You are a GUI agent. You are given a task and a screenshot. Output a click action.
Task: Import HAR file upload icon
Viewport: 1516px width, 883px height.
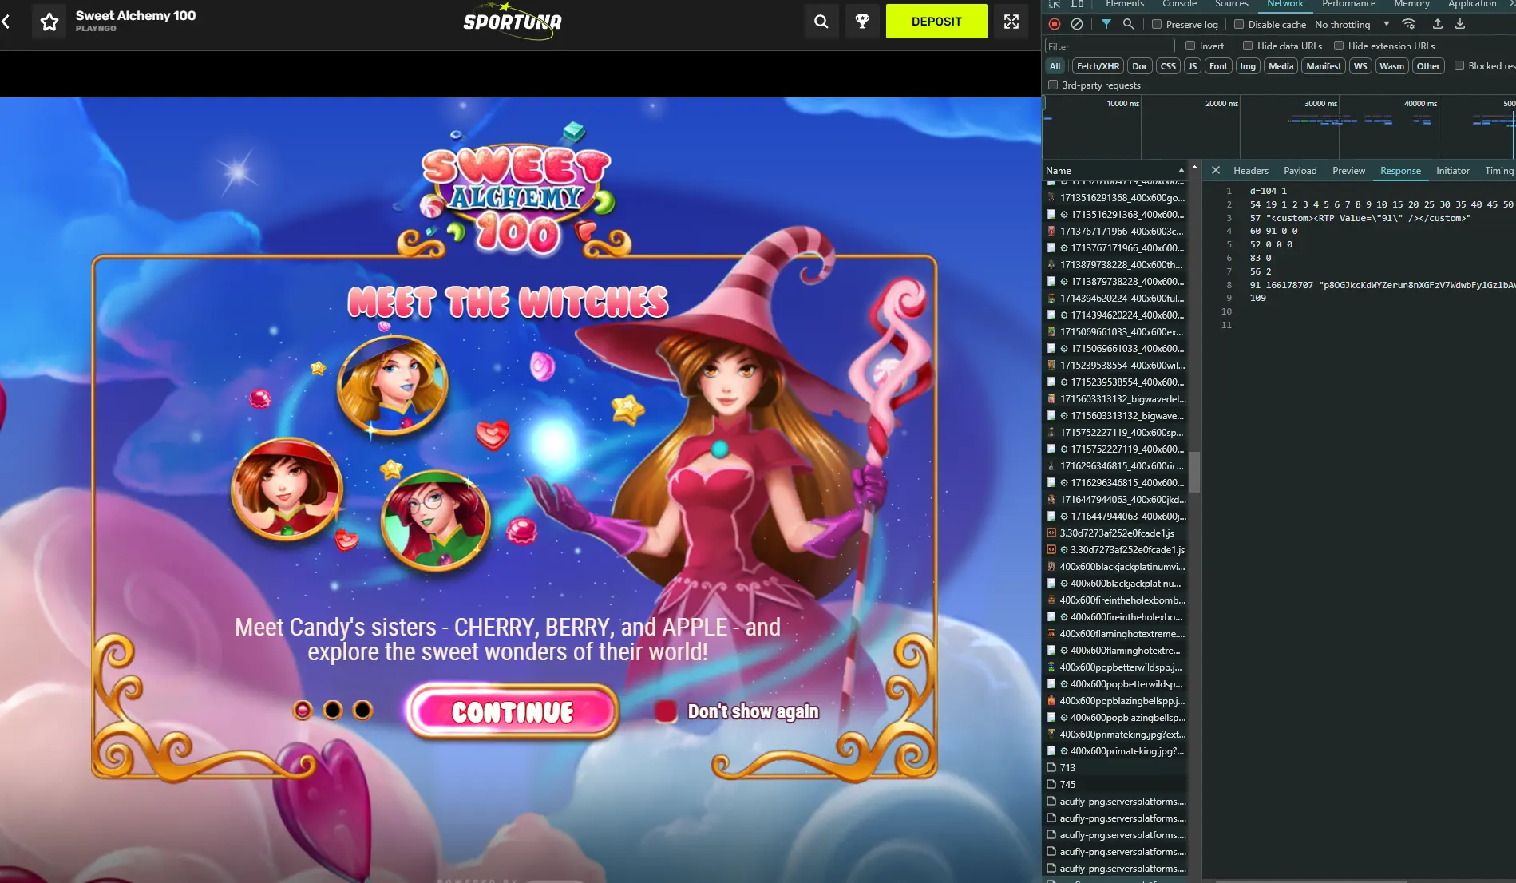[1438, 24]
